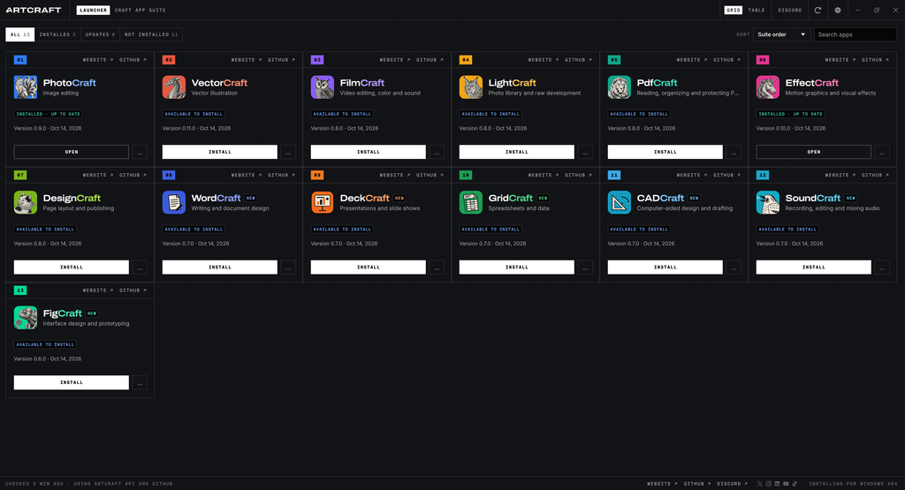Click the refresh icon in the title bar
The height and width of the screenshot is (490, 905).
(x=818, y=10)
